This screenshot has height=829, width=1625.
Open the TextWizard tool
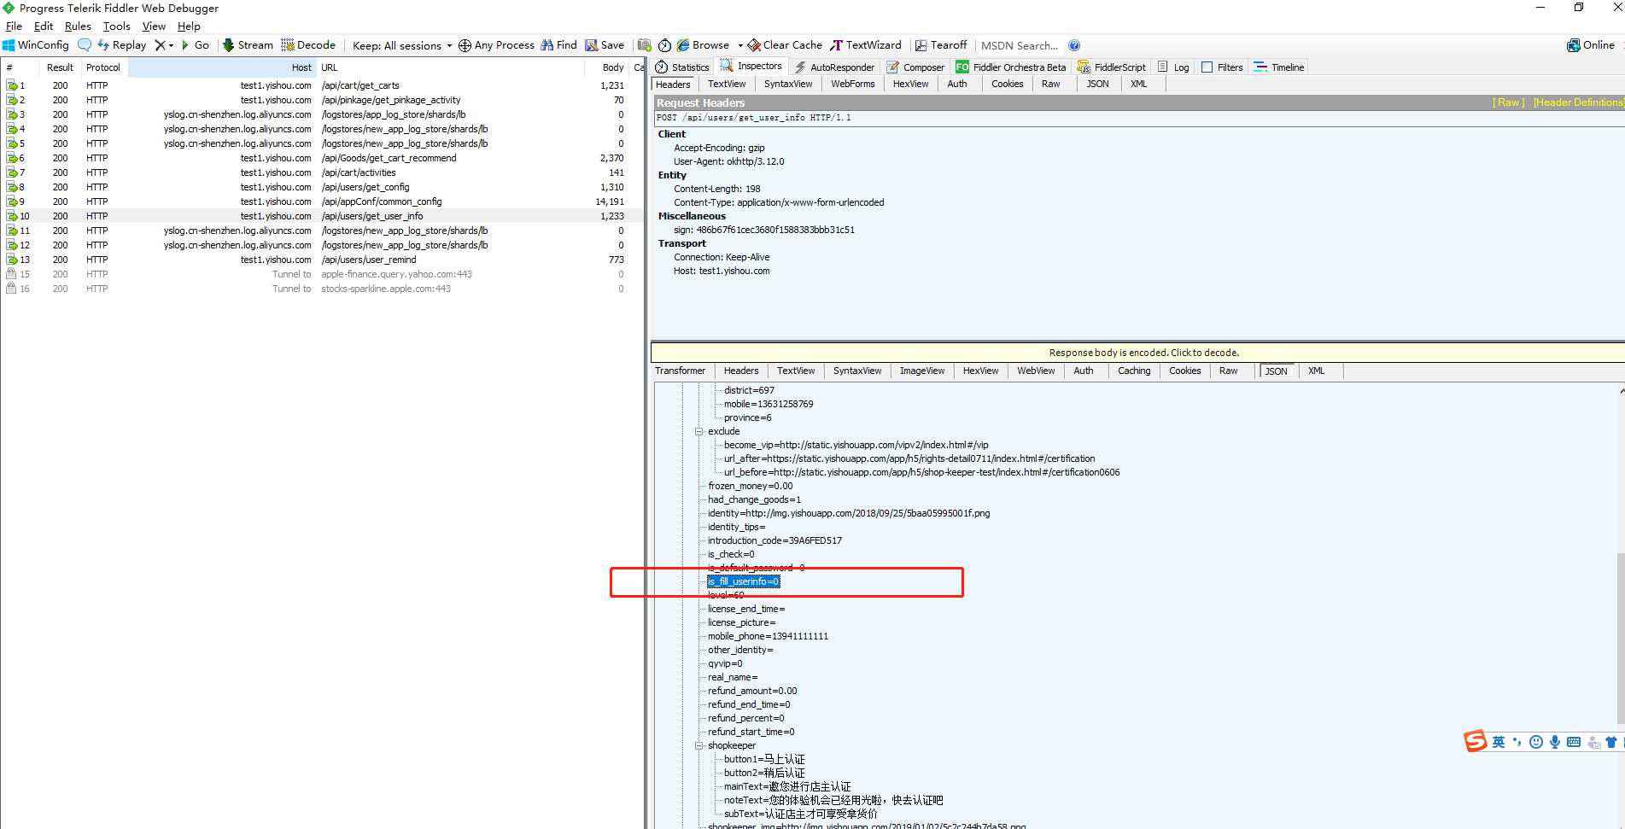point(866,45)
